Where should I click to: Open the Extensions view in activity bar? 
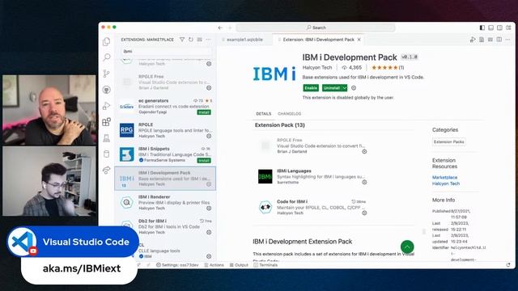[x=106, y=122]
